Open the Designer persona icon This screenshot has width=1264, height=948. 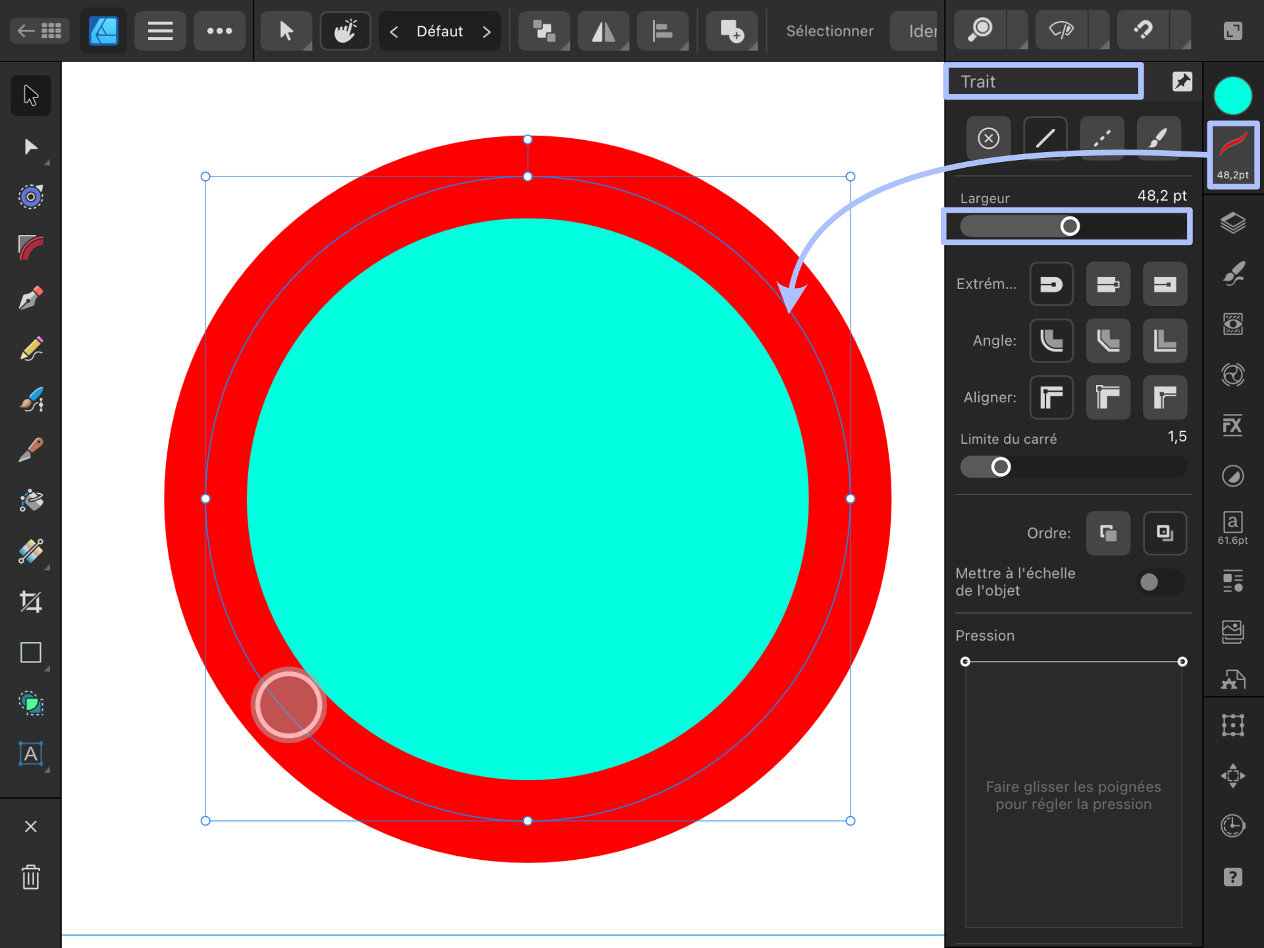[x=104, y=31]
